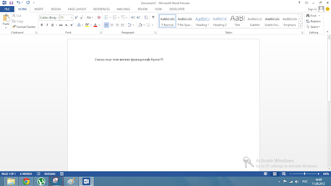Image resolution: width=331 pixels, height=186 pixels.
Task: Apply text highlight color
Action: (x=87, y=25)
